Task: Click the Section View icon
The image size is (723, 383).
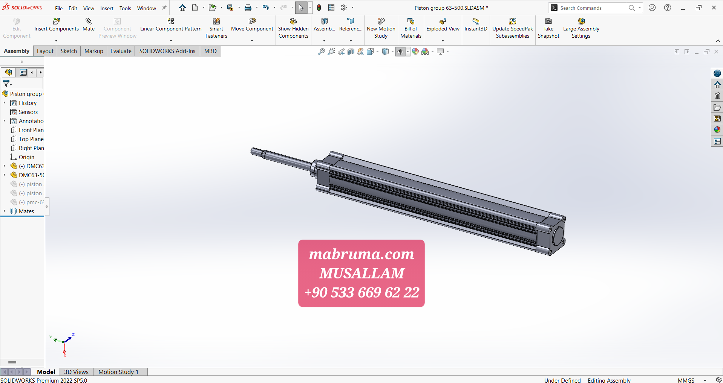Action: click(351, 52)
